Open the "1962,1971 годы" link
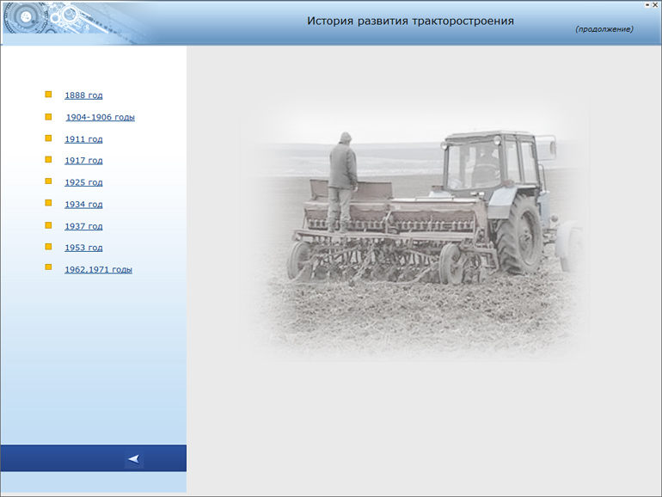Viewport: 662px width, 497px height. coord(98,270)
